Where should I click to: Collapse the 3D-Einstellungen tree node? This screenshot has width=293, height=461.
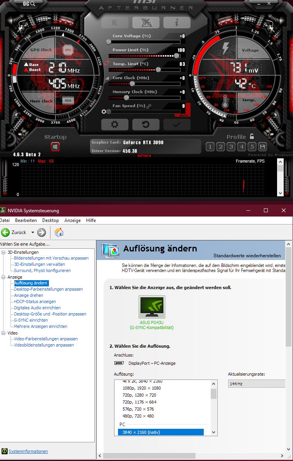point(3,252)
